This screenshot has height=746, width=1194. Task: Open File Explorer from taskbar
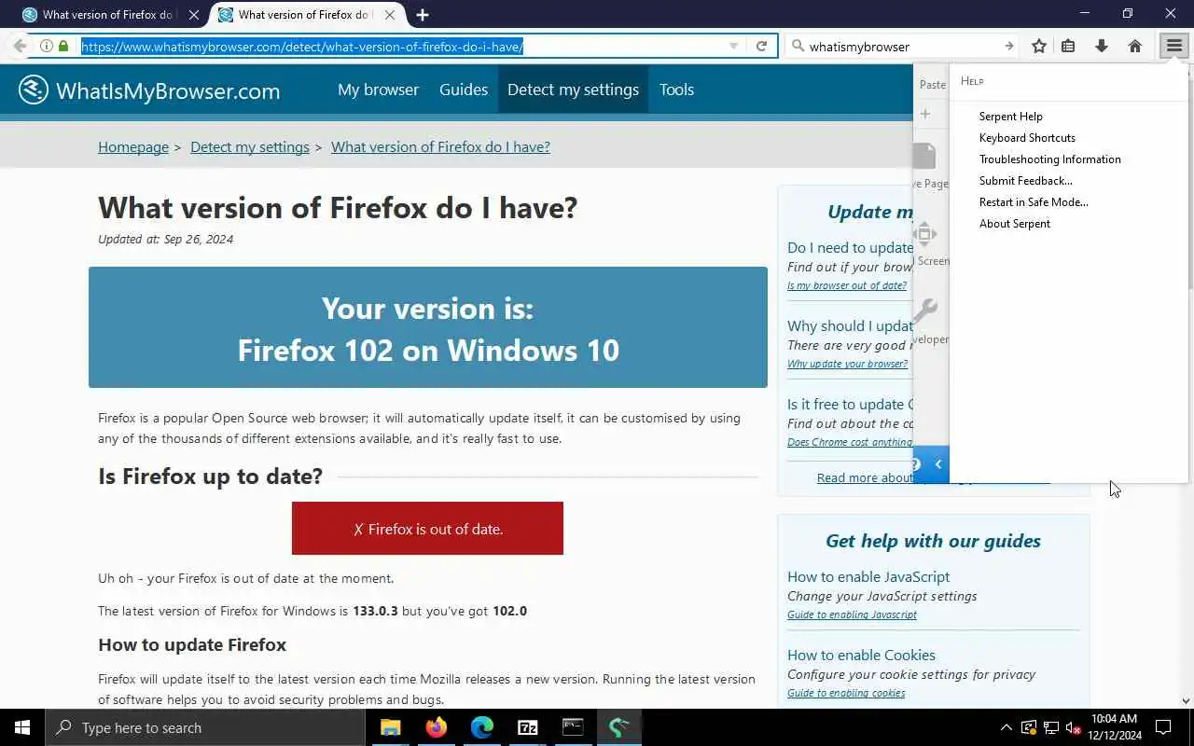click(x=391, y=727)
